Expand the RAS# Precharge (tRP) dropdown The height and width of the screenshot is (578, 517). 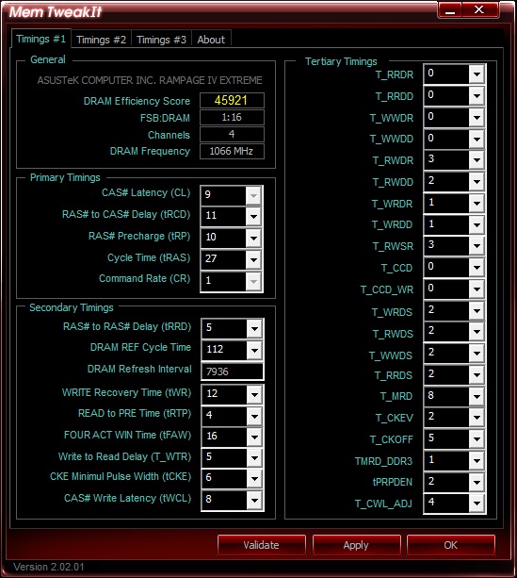point(253,238)
